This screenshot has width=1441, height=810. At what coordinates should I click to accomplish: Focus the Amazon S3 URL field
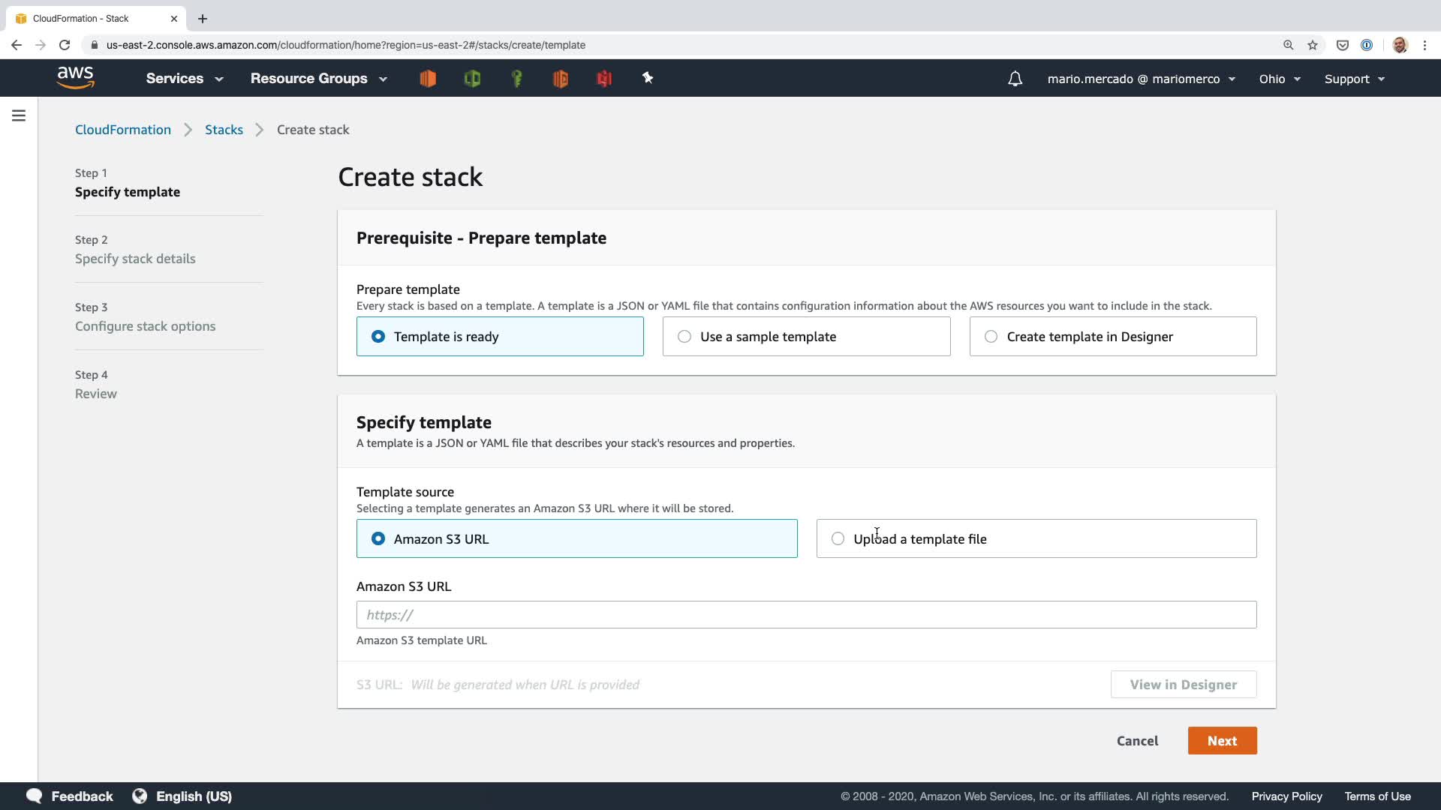pos(806,615)
